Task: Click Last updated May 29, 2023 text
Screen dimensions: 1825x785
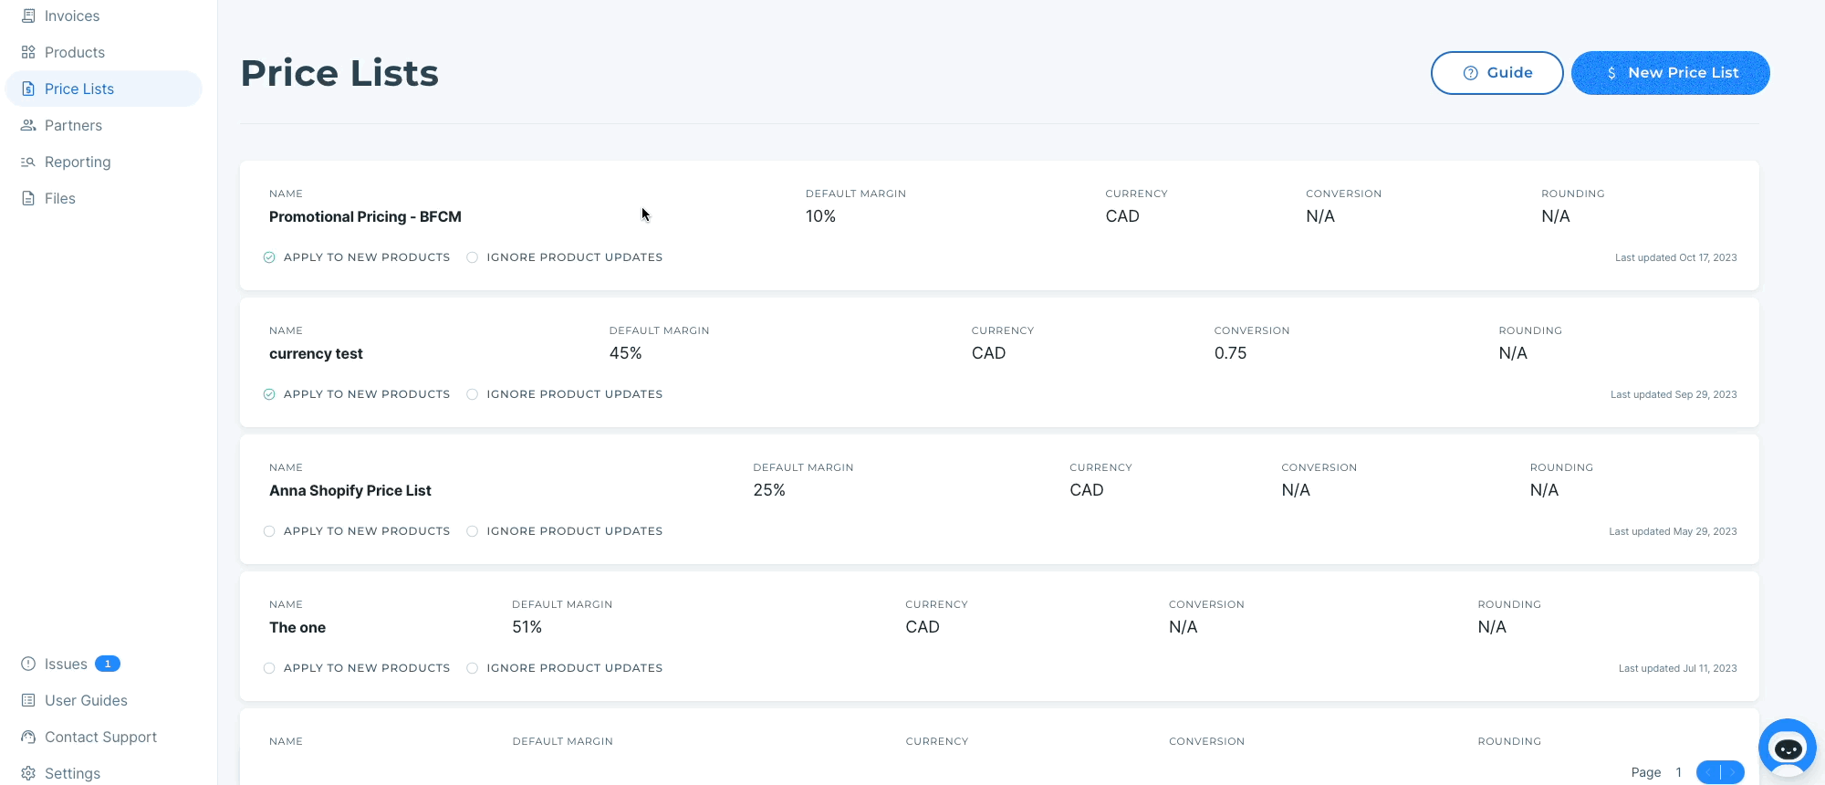Action: (x=1673, y=531)
